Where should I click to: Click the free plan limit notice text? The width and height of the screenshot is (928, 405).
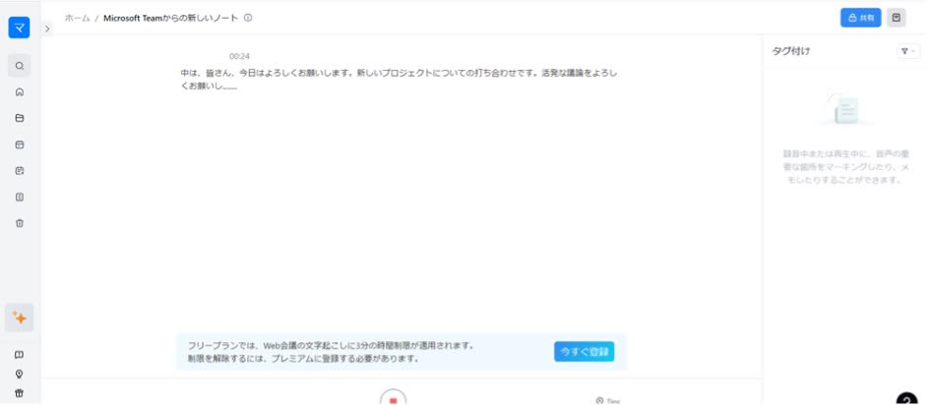pos(331,352)
